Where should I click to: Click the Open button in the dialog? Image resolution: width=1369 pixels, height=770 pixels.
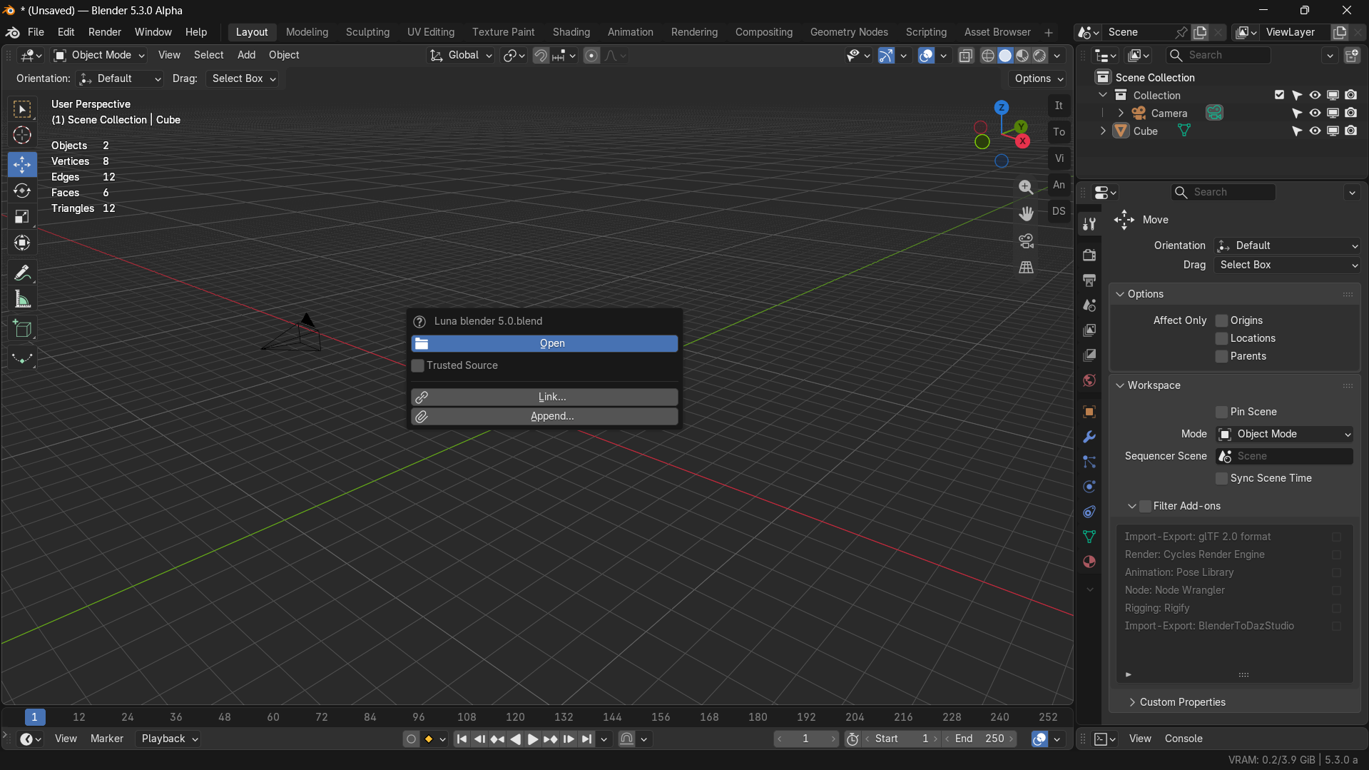tap(544, 343)
